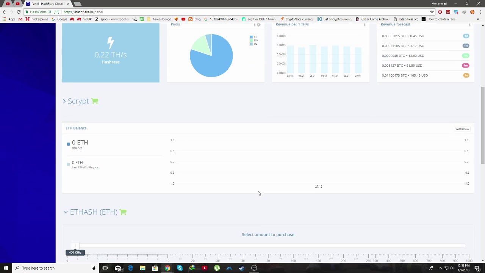
Task: Collapse the ETHASH (ETH) section
Action: coord(66,212)
